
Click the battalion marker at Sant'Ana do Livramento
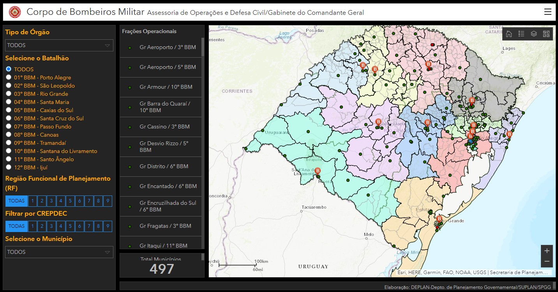pyautogui.click(x=318, y=171)
